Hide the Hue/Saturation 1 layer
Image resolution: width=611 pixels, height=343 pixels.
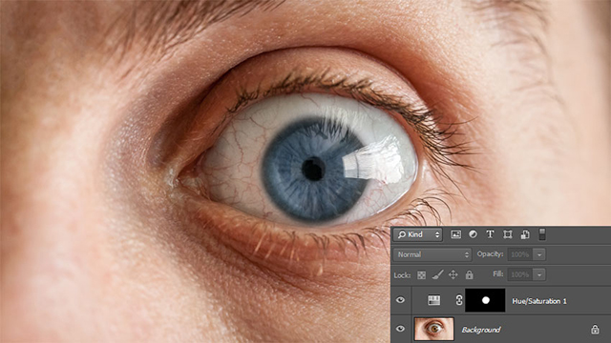(400, 300)
